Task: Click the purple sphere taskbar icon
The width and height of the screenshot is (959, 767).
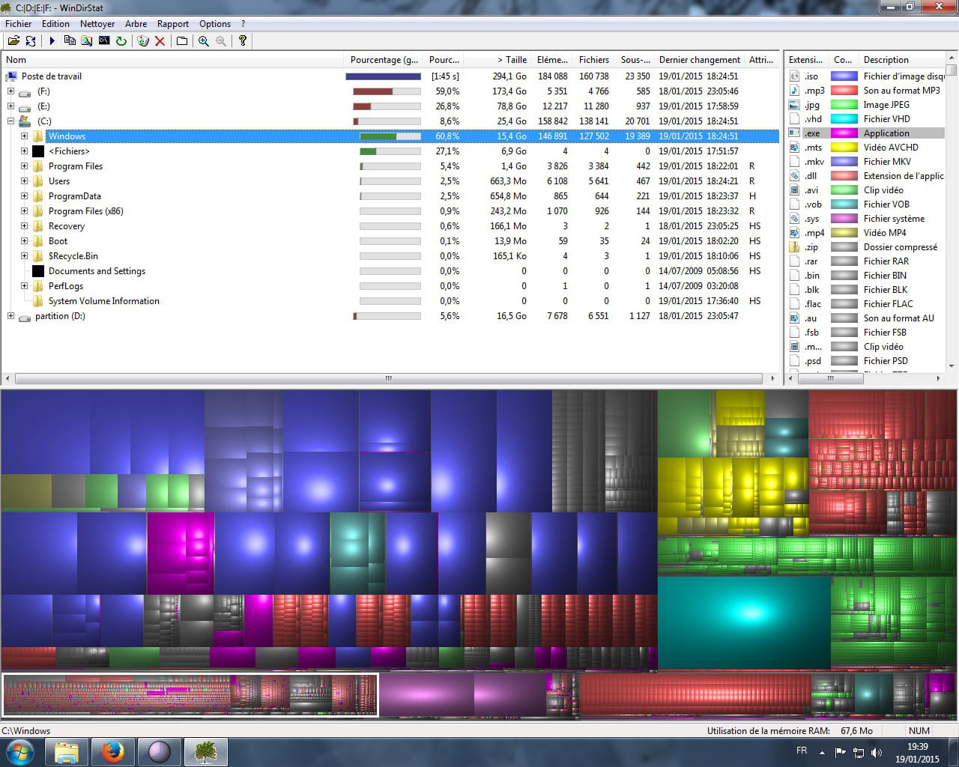Action: point(160,751)
